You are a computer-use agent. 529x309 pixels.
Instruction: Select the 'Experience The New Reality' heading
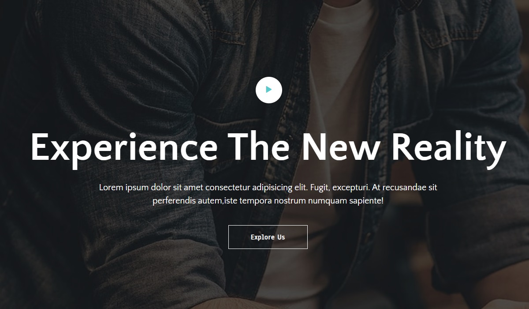pos(268,147)
